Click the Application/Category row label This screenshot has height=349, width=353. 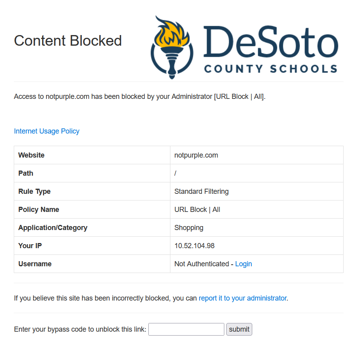(x=53, y=228)
